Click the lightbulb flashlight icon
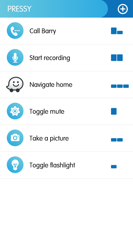The image size is (133, 227). click(x=15, y=165)
